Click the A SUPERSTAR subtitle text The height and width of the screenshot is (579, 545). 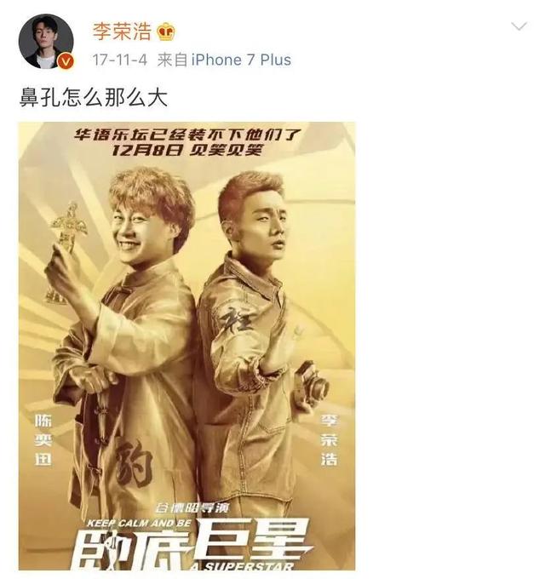pos(242,566)
